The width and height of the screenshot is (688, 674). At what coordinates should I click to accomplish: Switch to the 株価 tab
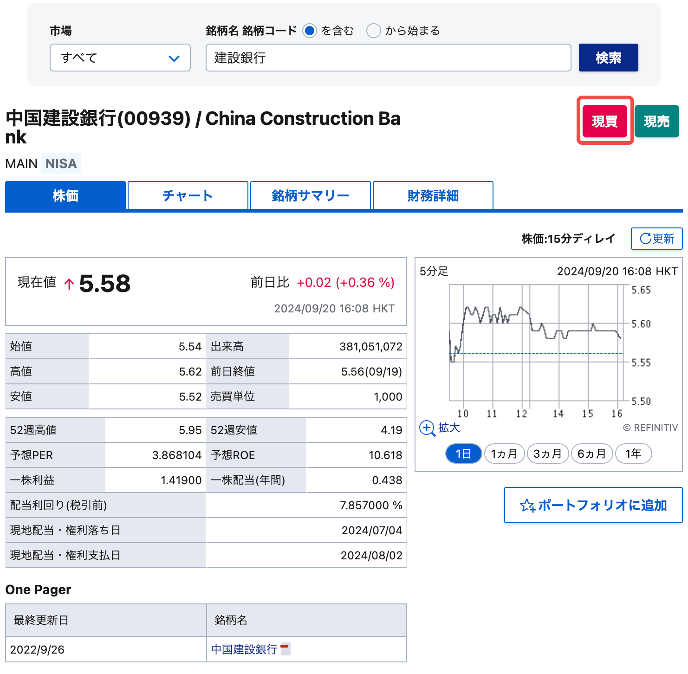click(x=65, y=195)
